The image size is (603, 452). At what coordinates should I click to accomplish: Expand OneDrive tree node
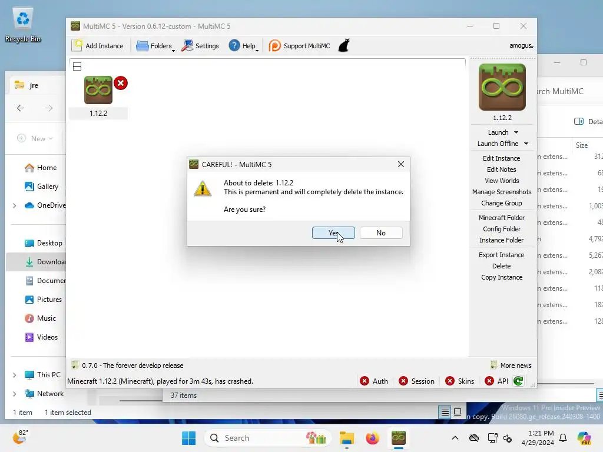tap(14, 205)
